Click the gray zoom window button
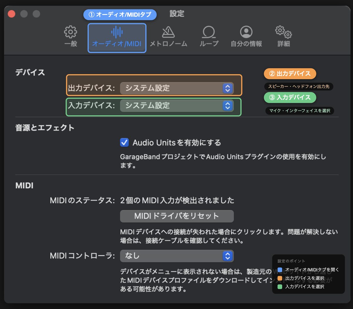 36,14
